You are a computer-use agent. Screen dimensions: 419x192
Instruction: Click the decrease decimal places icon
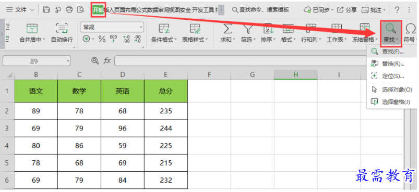coord(137,40)
